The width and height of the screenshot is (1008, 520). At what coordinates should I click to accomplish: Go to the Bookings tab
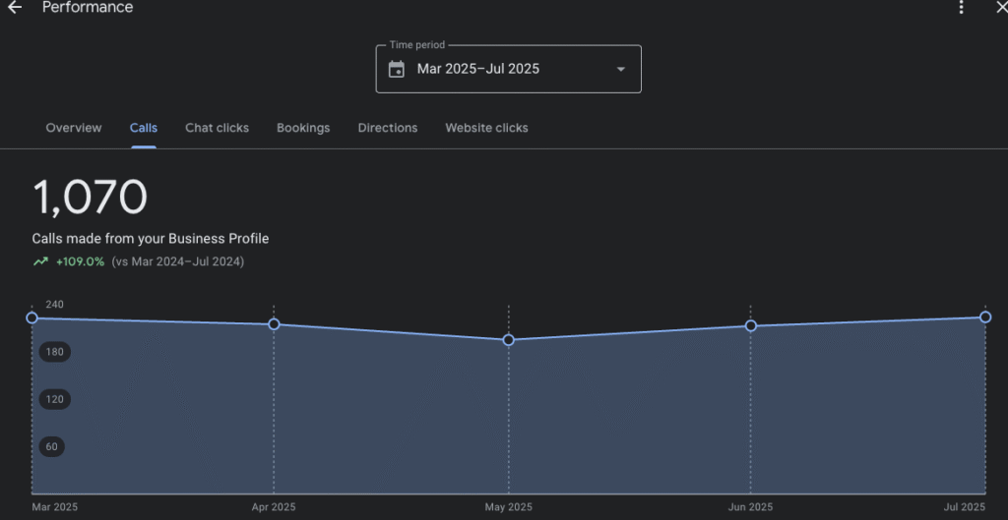click(x=303, y=128)
